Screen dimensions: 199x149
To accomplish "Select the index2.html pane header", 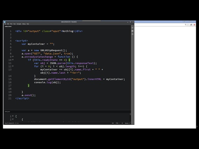I will point(8,26).
